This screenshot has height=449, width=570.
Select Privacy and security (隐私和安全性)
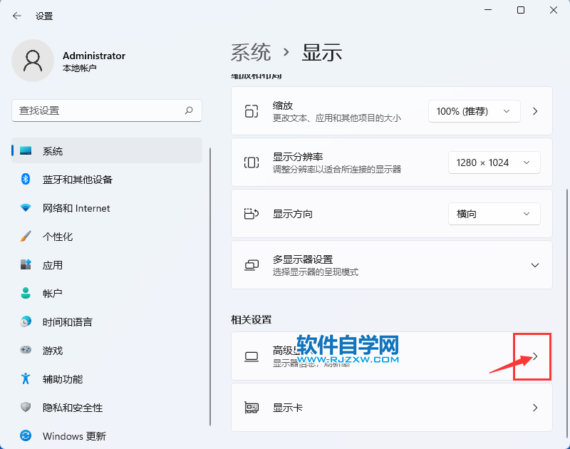point(72,408)
